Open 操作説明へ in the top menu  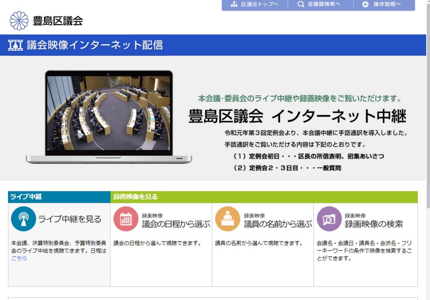click(387, 4)
